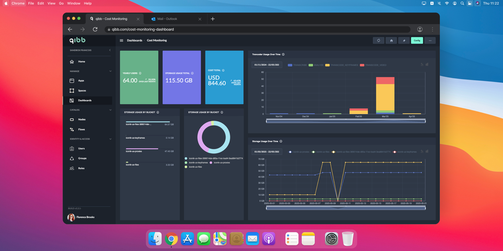Switch Trancoder chart to bar view icon
Screen dimensions: 503x251
point(427,65)
